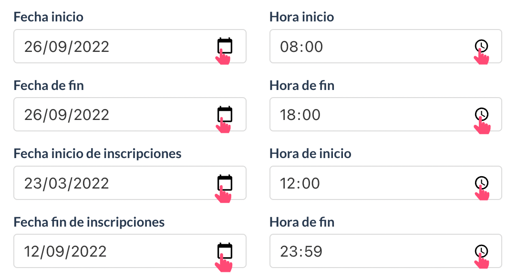The height and width of the screenshot is (279, 517).
Task: Focus the Hora inicio 08:00 field
Action: pos(386,46)
